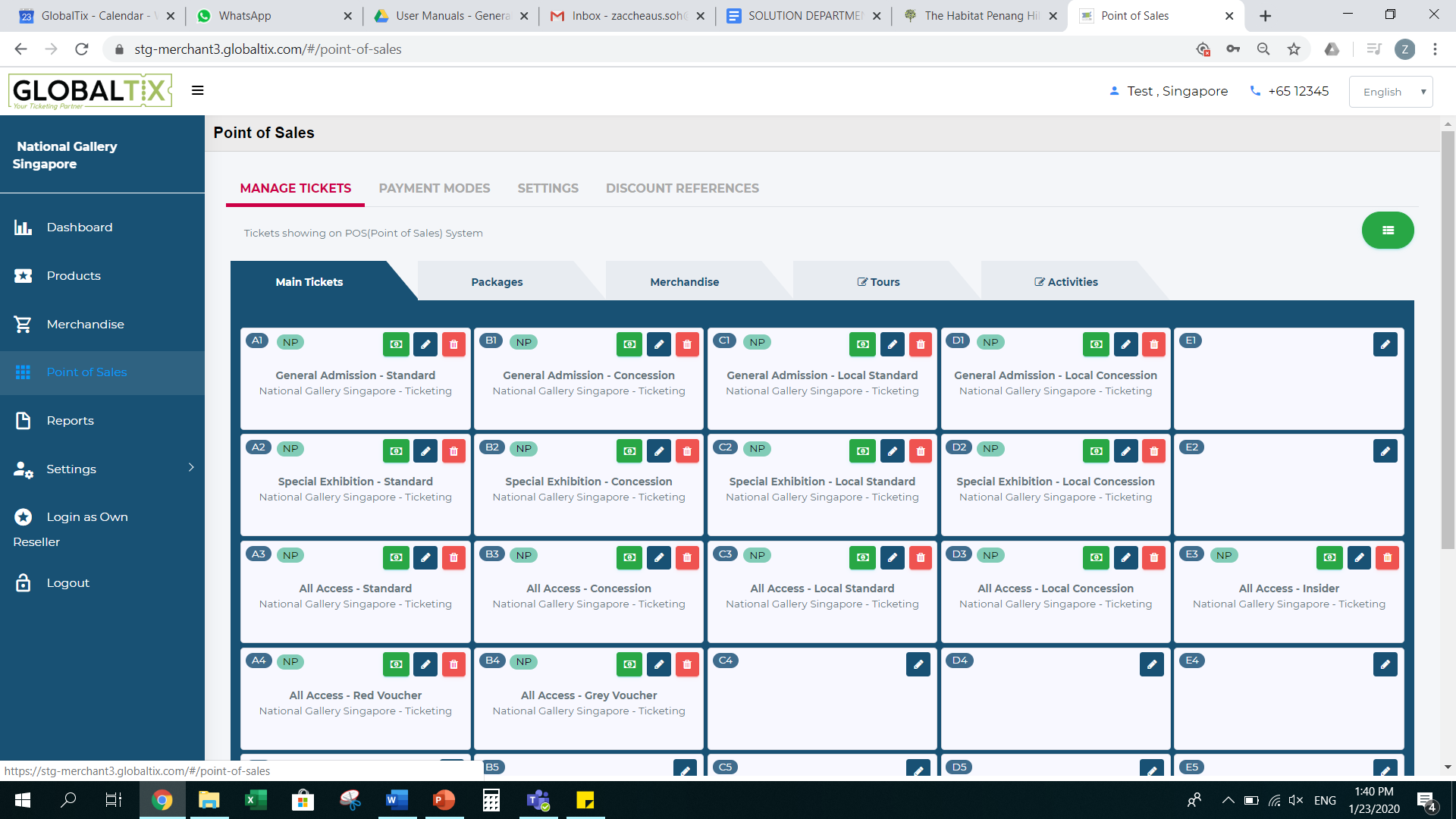Click the green price icon on card C1

(863, 344)
